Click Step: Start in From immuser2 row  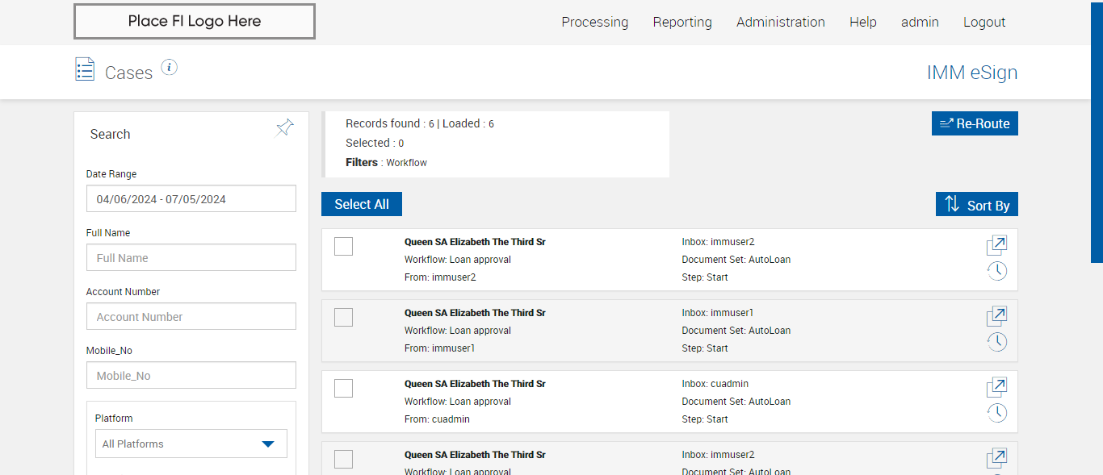(705, 277)
